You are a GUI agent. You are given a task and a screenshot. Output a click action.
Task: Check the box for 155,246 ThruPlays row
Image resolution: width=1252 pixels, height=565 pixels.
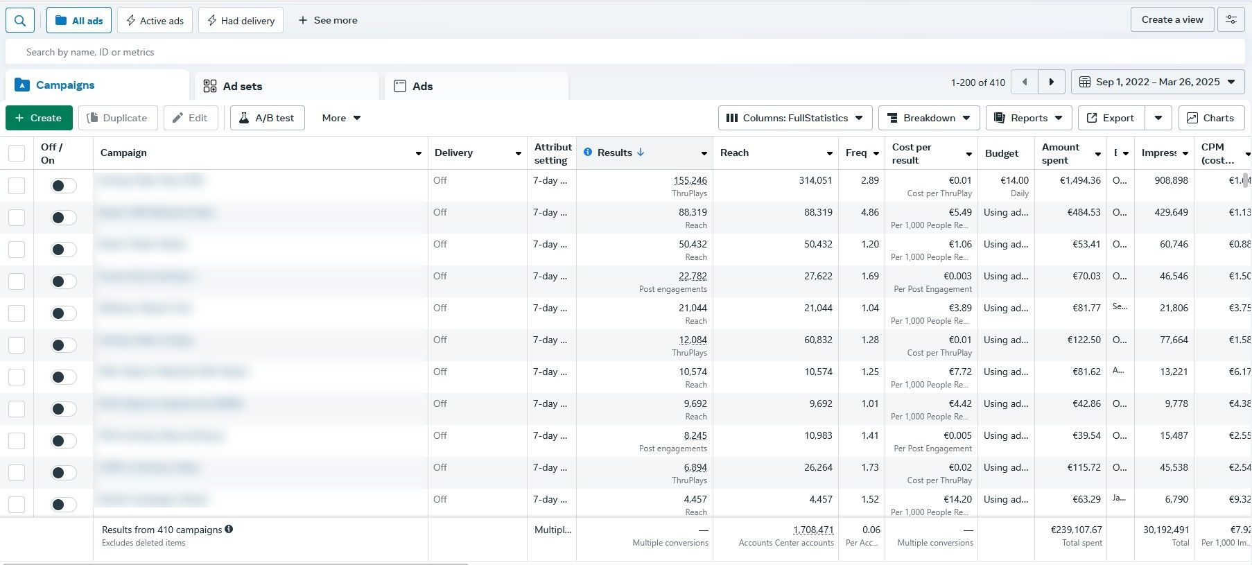tap(17, 186)
